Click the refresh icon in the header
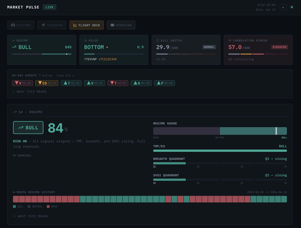The image size is (301, 228). [283, 7]
